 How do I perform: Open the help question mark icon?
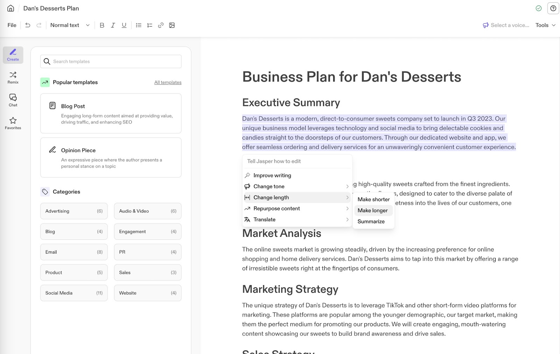tap(553, 8)
